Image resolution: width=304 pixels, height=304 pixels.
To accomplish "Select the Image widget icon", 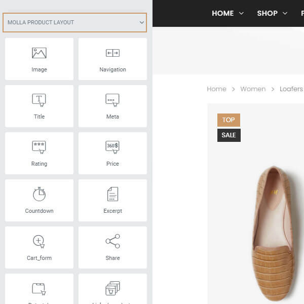I will click(x=39, y=53).
